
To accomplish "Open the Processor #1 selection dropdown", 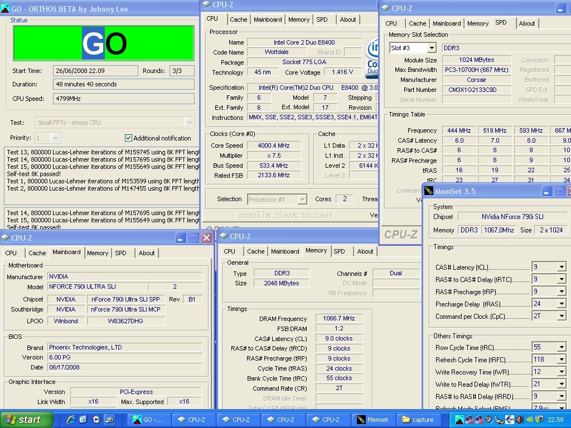I will tap(302, 199).
